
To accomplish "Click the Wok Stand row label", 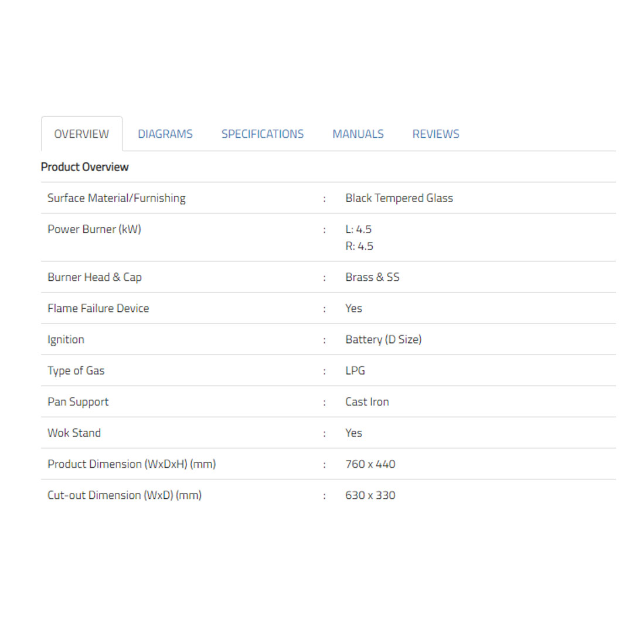I will coord(74,433).
